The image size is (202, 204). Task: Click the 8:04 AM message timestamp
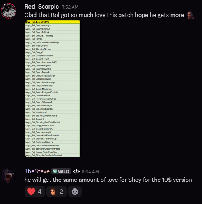(90, 172)
